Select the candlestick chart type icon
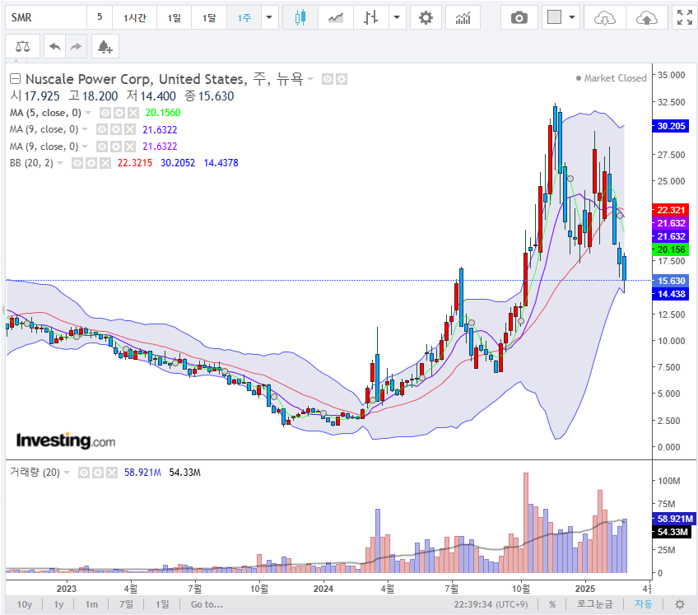The height and width of the screenshot is (615, 698). tap(300, 18)
